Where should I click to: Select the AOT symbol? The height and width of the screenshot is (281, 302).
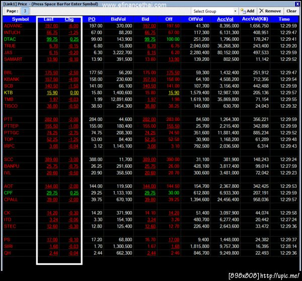pos(9,186)
